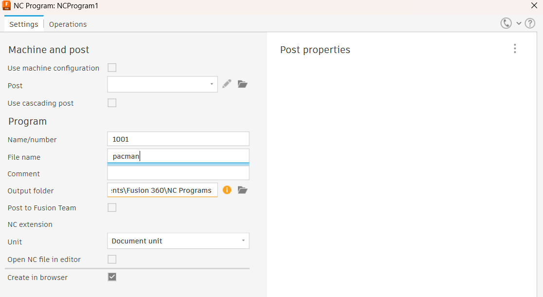Check Post to Fusion Team option

112,207
